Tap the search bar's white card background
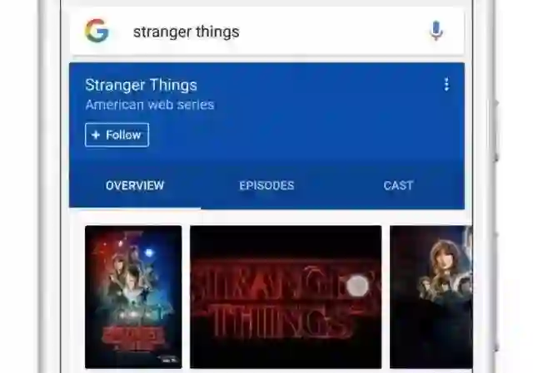The height and width of the screenshot is (373, 533). pyautogui.click(x=266, y=32)
